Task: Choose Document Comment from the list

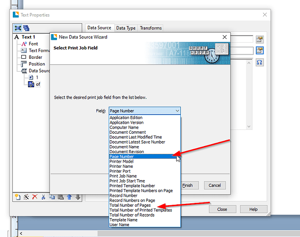Action: [x=145, y=132]
